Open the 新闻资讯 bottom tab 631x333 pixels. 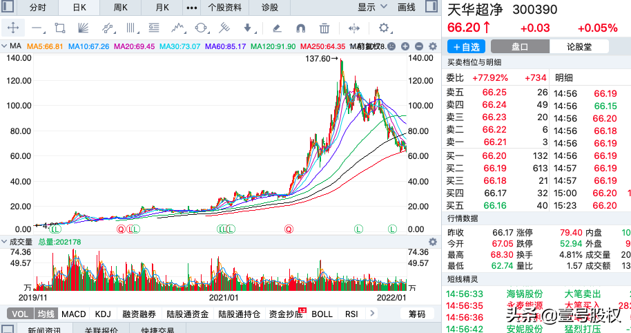(x=44, y=330)
